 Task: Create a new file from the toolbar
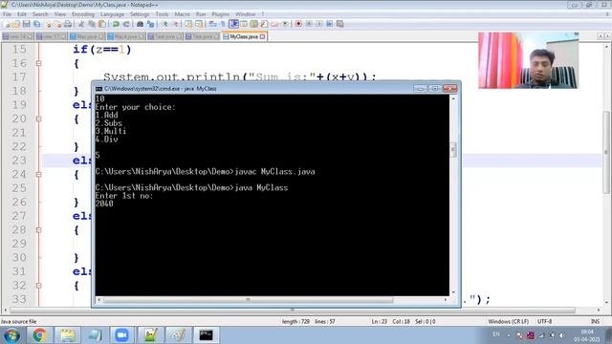(7, 24)
